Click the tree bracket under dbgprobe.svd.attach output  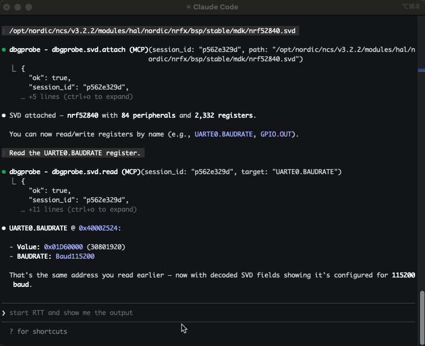pyautogui.click(x=13, y=69)
